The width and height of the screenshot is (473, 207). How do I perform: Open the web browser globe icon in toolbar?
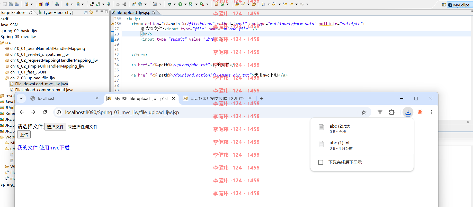109,4
